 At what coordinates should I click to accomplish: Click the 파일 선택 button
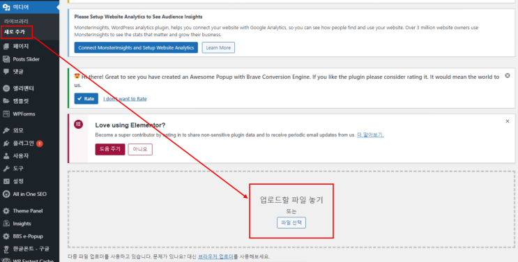[x=291, y=223]
